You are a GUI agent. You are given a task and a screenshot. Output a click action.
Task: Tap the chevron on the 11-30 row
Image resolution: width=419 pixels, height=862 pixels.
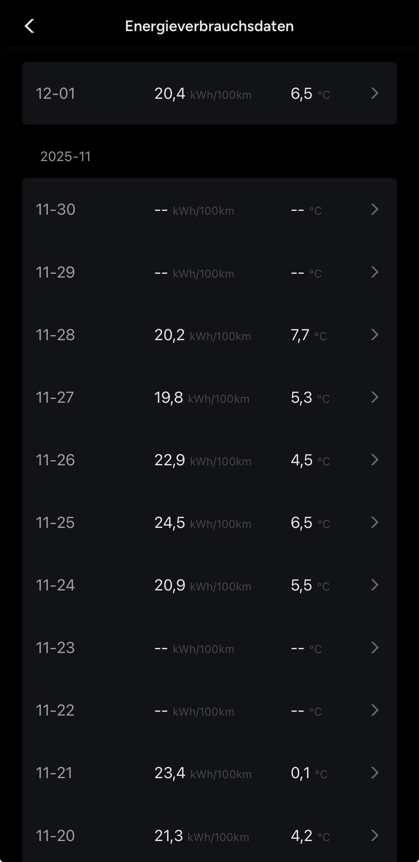coord(375,210)
